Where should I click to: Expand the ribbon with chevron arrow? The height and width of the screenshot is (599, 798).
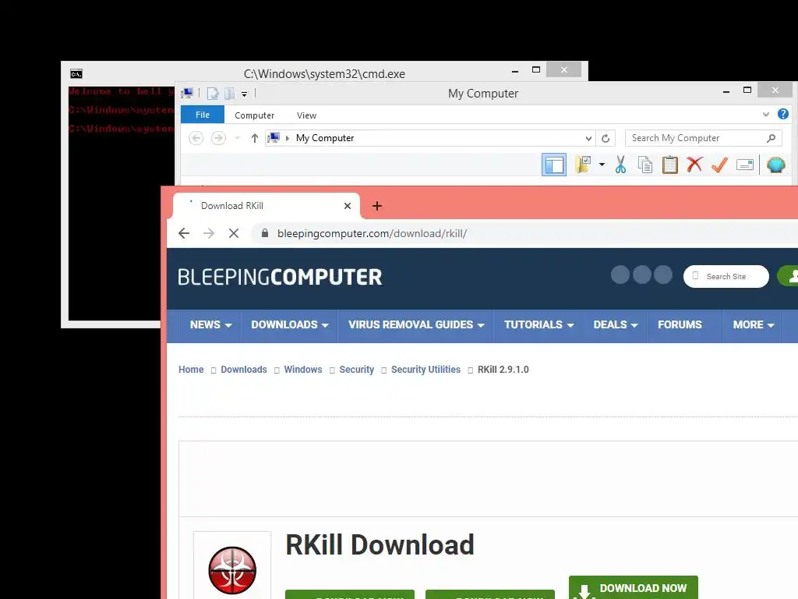(766, 114)
